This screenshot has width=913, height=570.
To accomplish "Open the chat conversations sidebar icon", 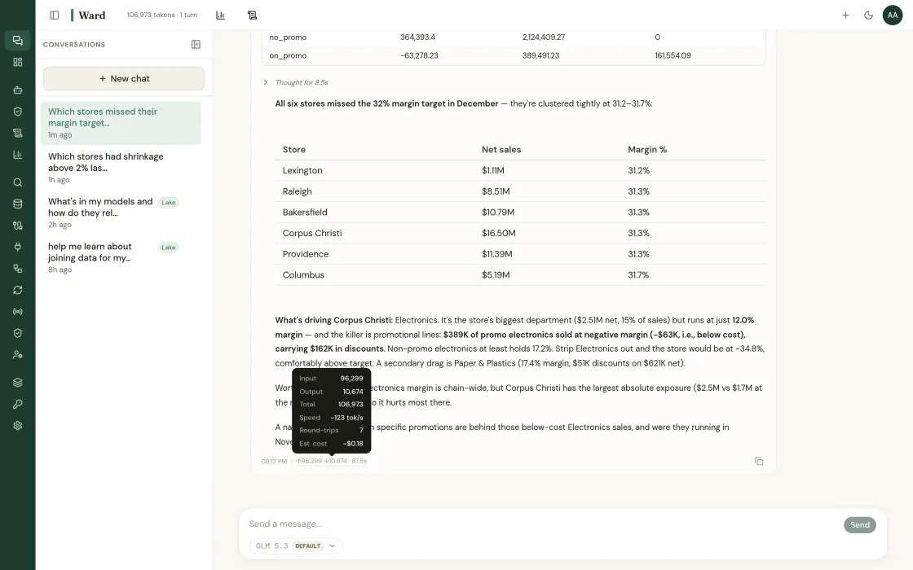I will click(x=17, y=40).
